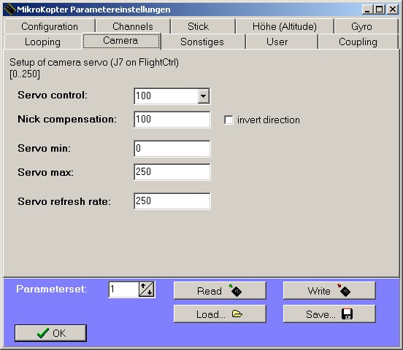403x350 pixels.
Task: Click the Parameterset spinner arrows
Action: [x=146, y=289]
